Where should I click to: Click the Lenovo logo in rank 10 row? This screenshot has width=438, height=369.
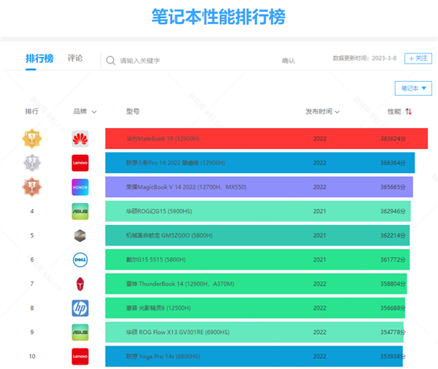[x=80, y=356]
